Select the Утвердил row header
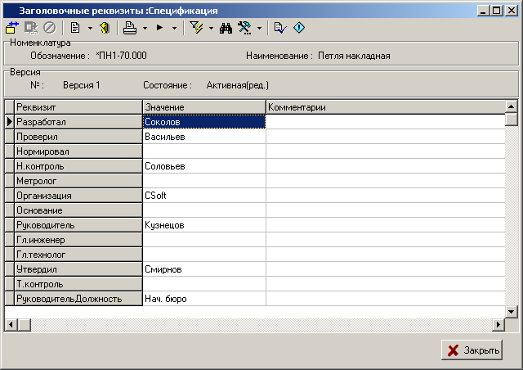Screen dimensions: 523x370 [x=78, y=269]
